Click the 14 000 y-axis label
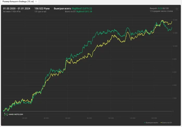 click(x=175, y=20)
